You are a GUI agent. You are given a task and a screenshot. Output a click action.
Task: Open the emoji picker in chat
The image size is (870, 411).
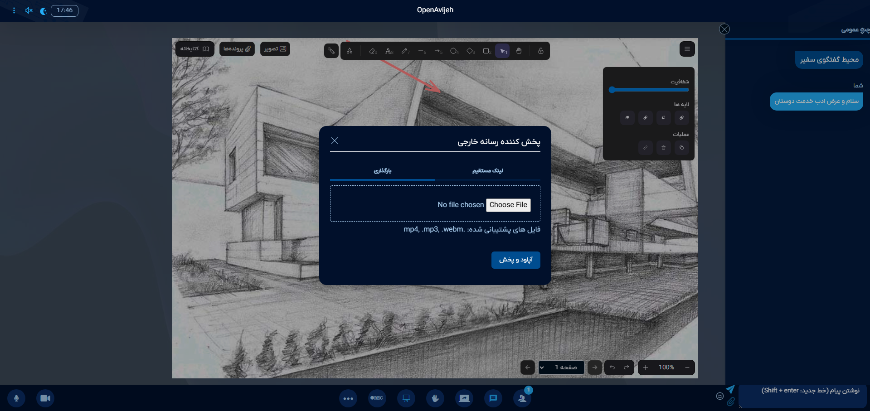[x=720, y=396]
